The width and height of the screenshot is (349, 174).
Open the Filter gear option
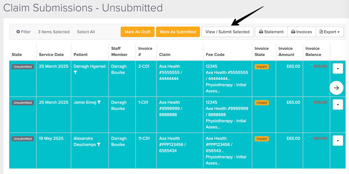click(23, 32)
